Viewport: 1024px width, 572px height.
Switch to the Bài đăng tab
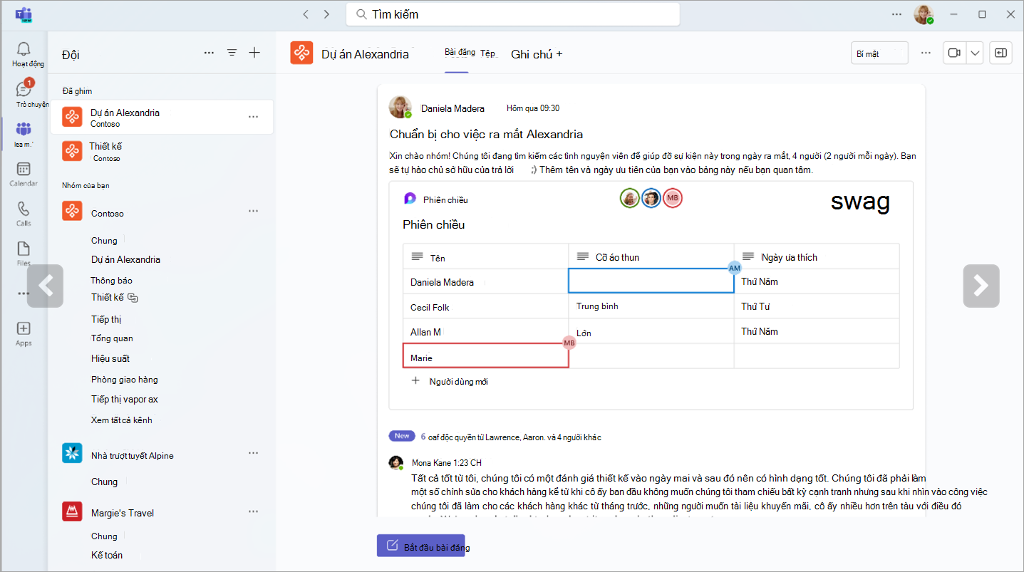click(x=460, y=53)
